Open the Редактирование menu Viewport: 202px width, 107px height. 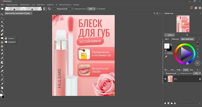pyautogui.click(x=12, y=5)
